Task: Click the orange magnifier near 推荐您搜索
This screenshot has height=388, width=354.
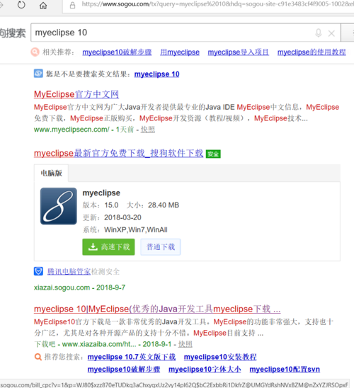Action: pyautogui.click(x=38, y=357)
